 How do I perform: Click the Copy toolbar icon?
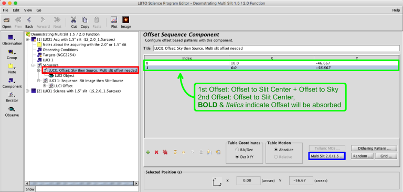coord(84,20)
